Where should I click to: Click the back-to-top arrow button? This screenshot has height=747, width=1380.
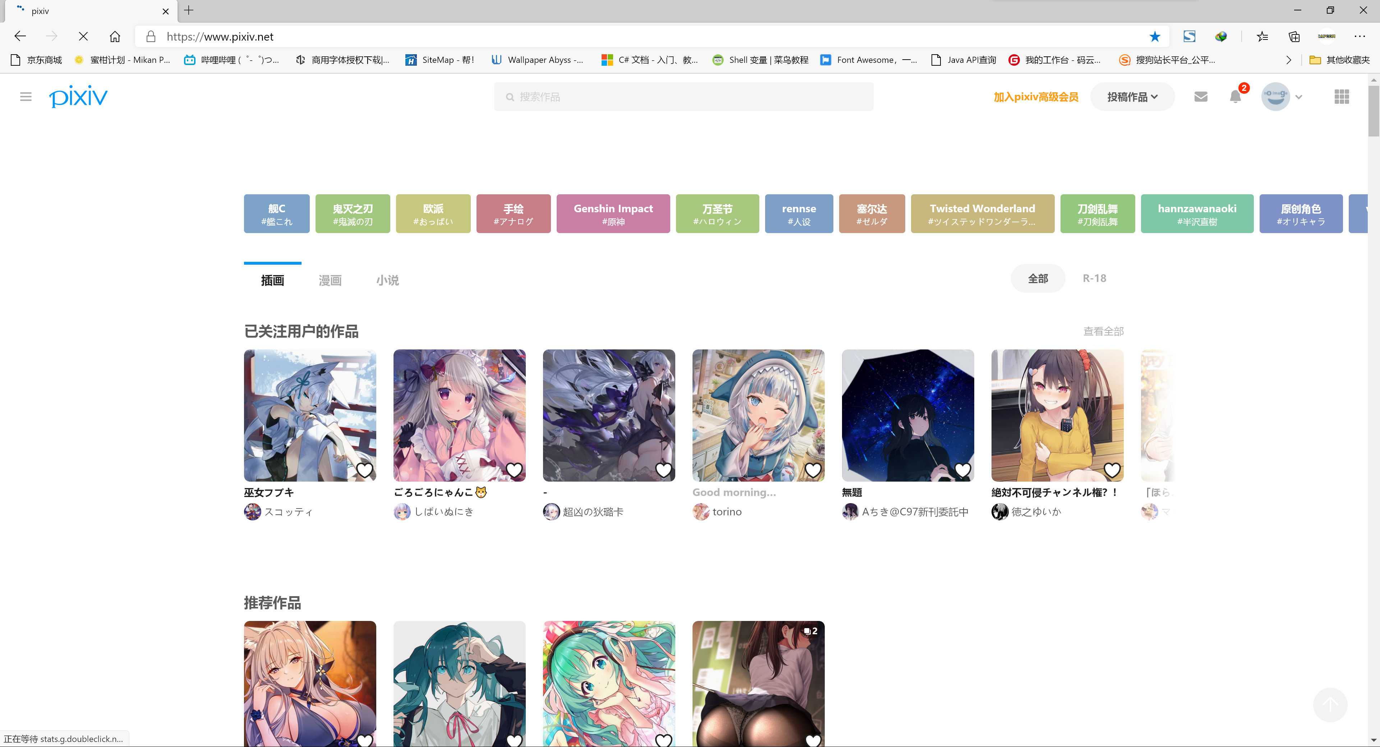pyautogui.click(x=1330, y=705)
